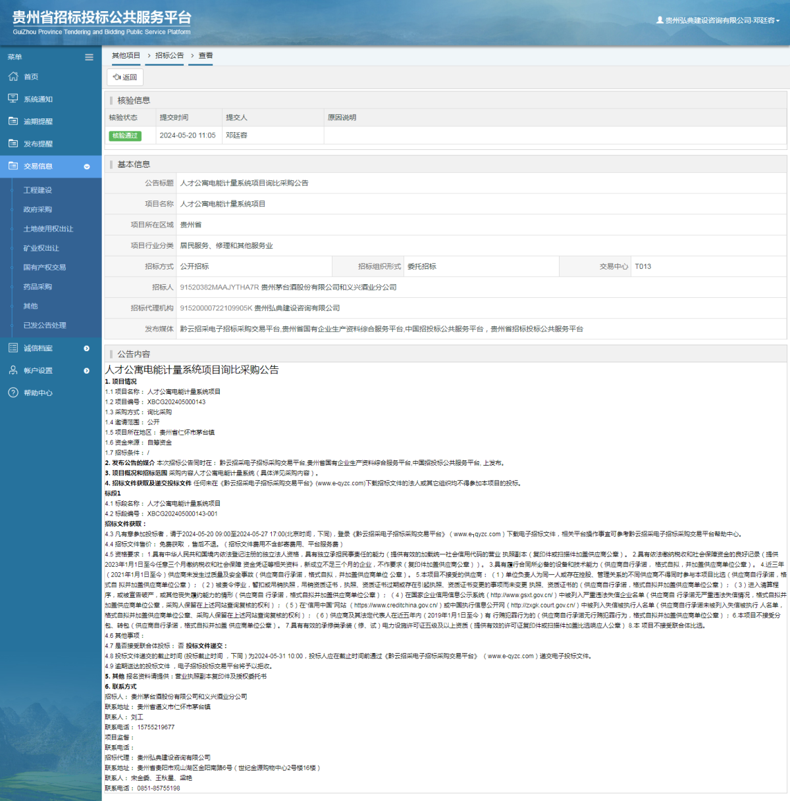Expand the 诚信档案 submenu arrow
This screenshot has width=790, height=801.
click(86, 349)
